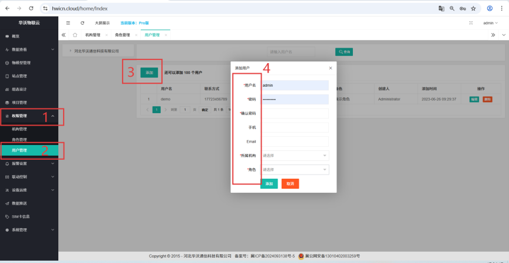Toggle fullscreen mode icon near admin
The image size is (509, 263).
tap(471, 23)
